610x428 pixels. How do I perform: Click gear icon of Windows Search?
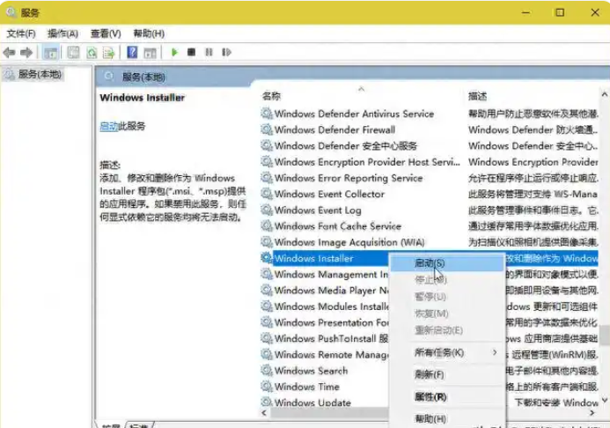click(x=267, y=371)
